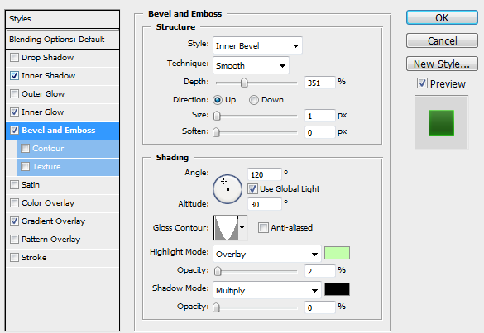Toggle the Use Global Light checkbox

coord(252,188)
